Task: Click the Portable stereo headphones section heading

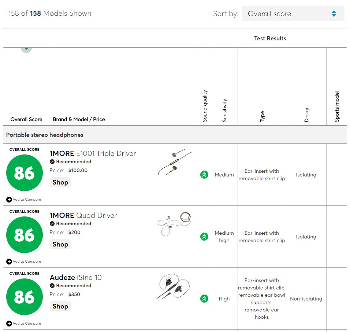Action: tap(45, 135)
